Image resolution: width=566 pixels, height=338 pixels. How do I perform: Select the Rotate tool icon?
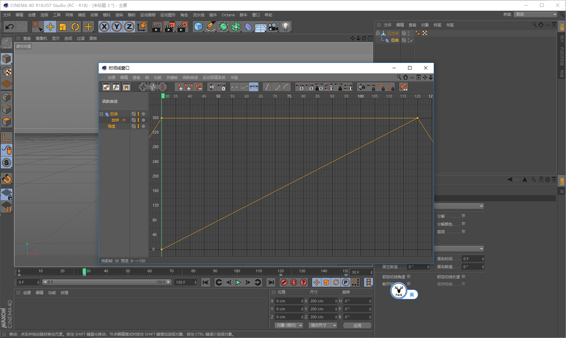tap(75, 27)
